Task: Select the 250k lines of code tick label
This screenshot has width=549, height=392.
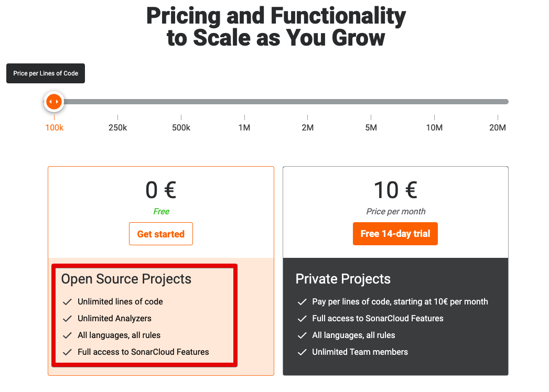Action: click(x=117, y=127)
